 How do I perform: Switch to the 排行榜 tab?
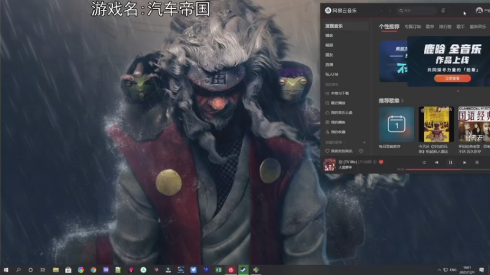click(x=445, y=27)
